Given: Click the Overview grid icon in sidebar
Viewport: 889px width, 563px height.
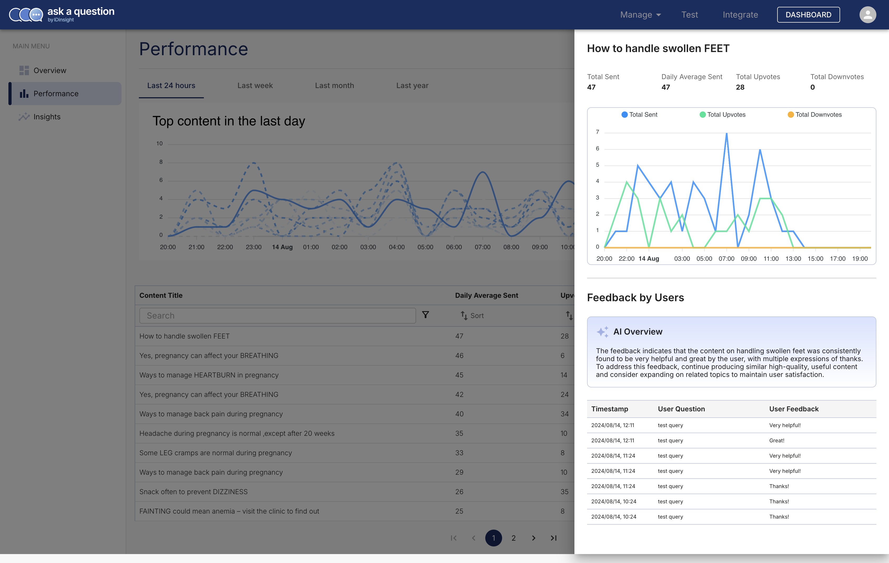Looking at the screenshot, I should 24,70.
